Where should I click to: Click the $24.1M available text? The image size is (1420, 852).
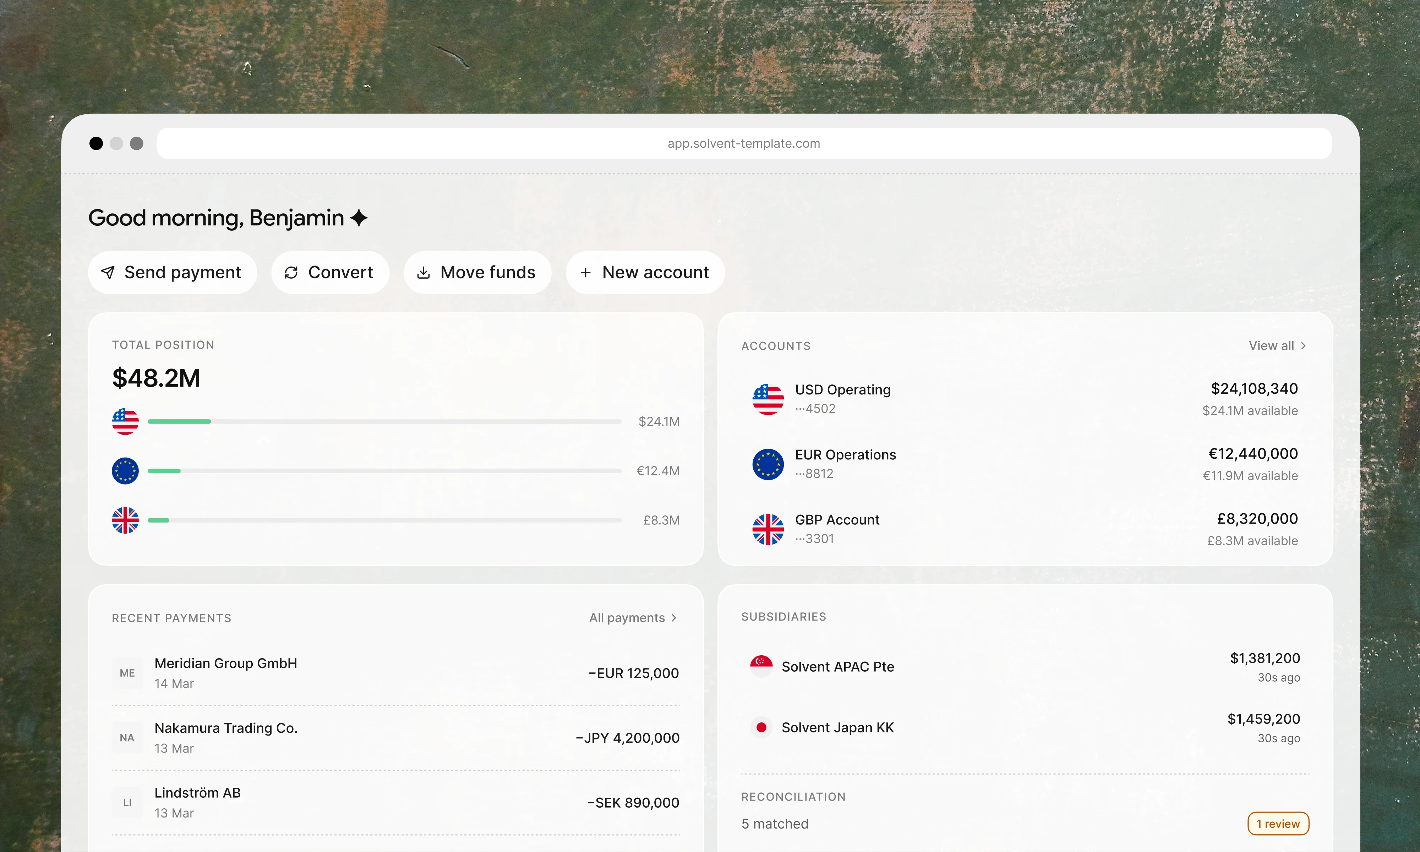coord(1250,411)
